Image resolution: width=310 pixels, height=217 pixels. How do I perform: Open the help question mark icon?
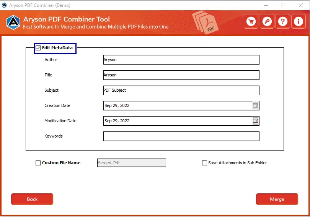click(x=282, y=22)
